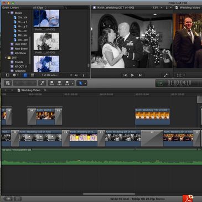Viewport: 202px width, 202px height.
Task: Collapse the 2011 folder in Event Library
Action: (x=6, y=58)
